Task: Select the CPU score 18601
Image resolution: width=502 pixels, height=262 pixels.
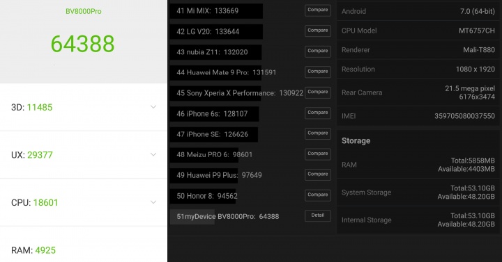Action: (x=46, y=203)
